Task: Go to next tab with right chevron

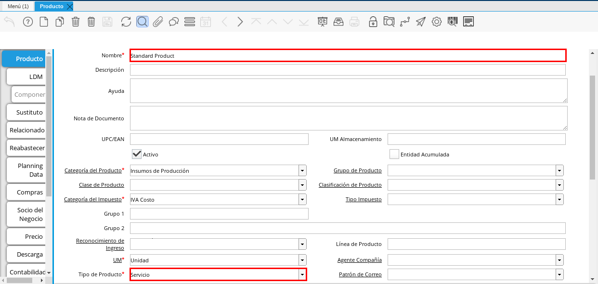Action: pyautogui.click(x=240, y=22)
